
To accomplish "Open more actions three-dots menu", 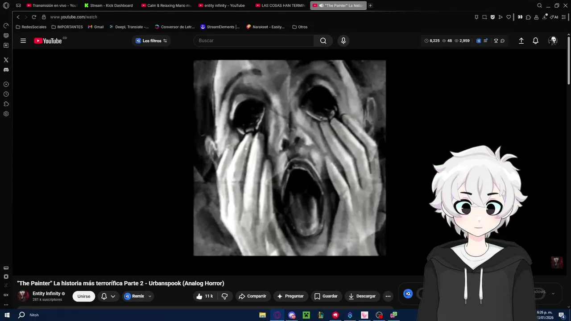I will coord(388,296).
